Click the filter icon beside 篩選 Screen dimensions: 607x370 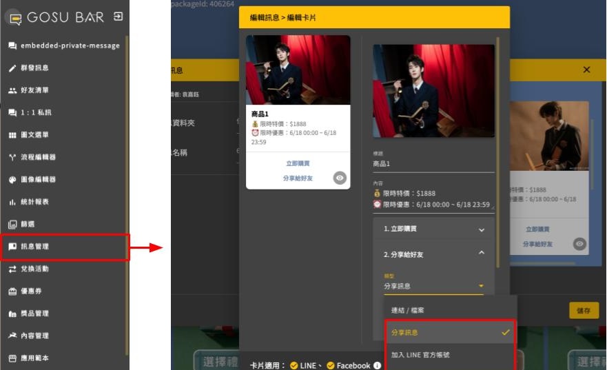pos(12,224)
